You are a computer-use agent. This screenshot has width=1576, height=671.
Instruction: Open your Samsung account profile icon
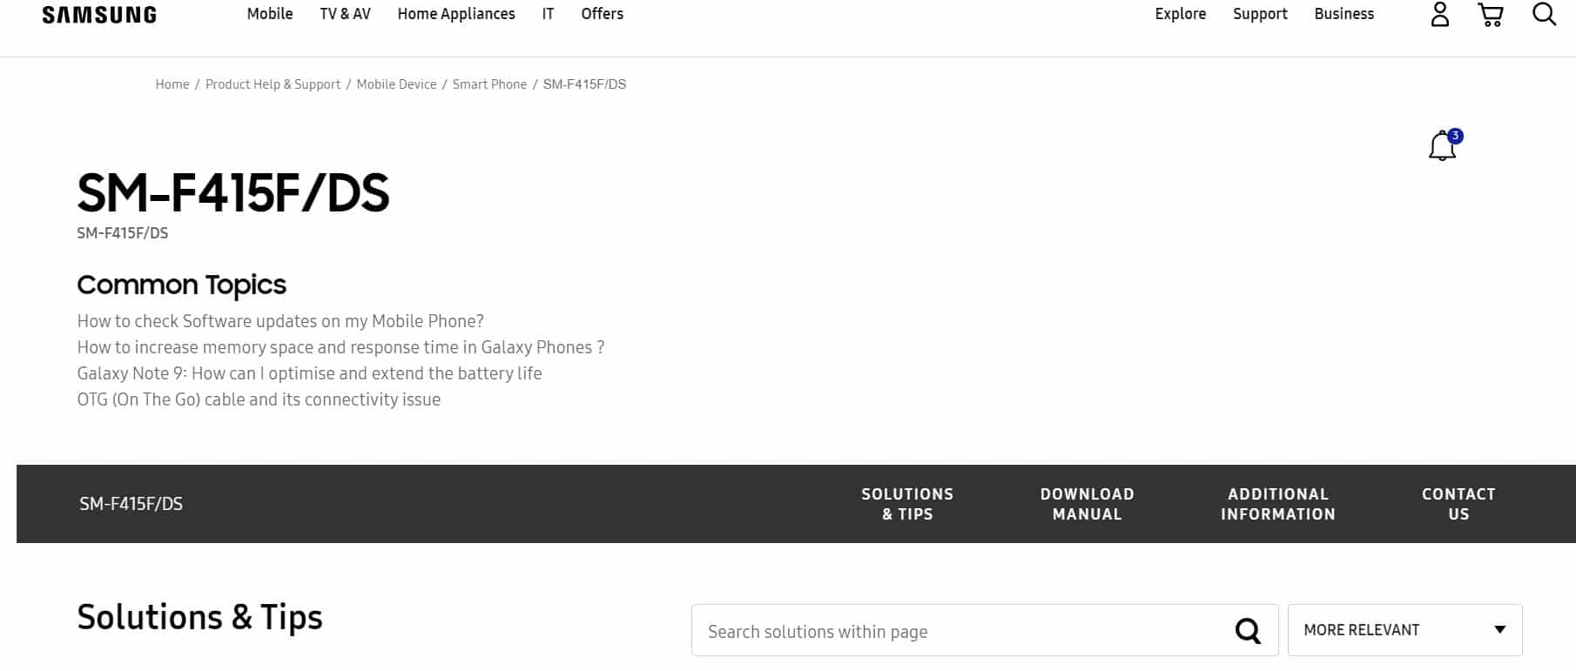click(1438, 14)
